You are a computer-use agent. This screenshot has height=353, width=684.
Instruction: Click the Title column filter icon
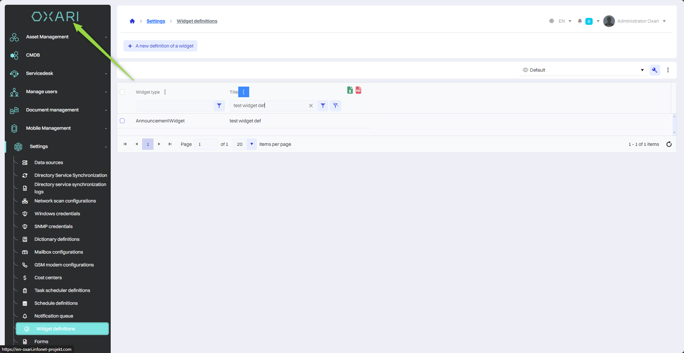tap(323, 106)
